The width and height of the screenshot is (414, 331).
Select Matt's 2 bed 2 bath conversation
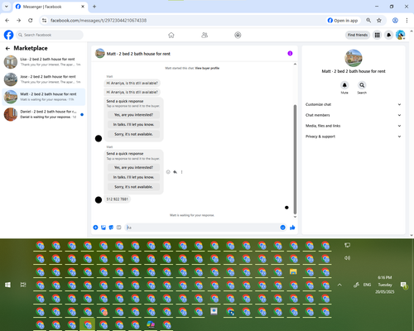coord(44,97)
